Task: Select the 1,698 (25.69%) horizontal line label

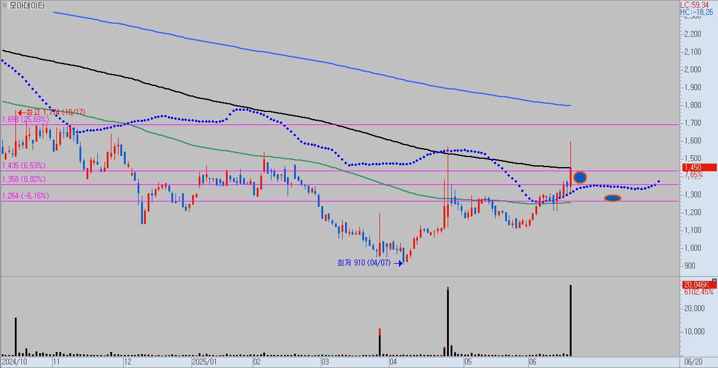Action: click(25, 120)
